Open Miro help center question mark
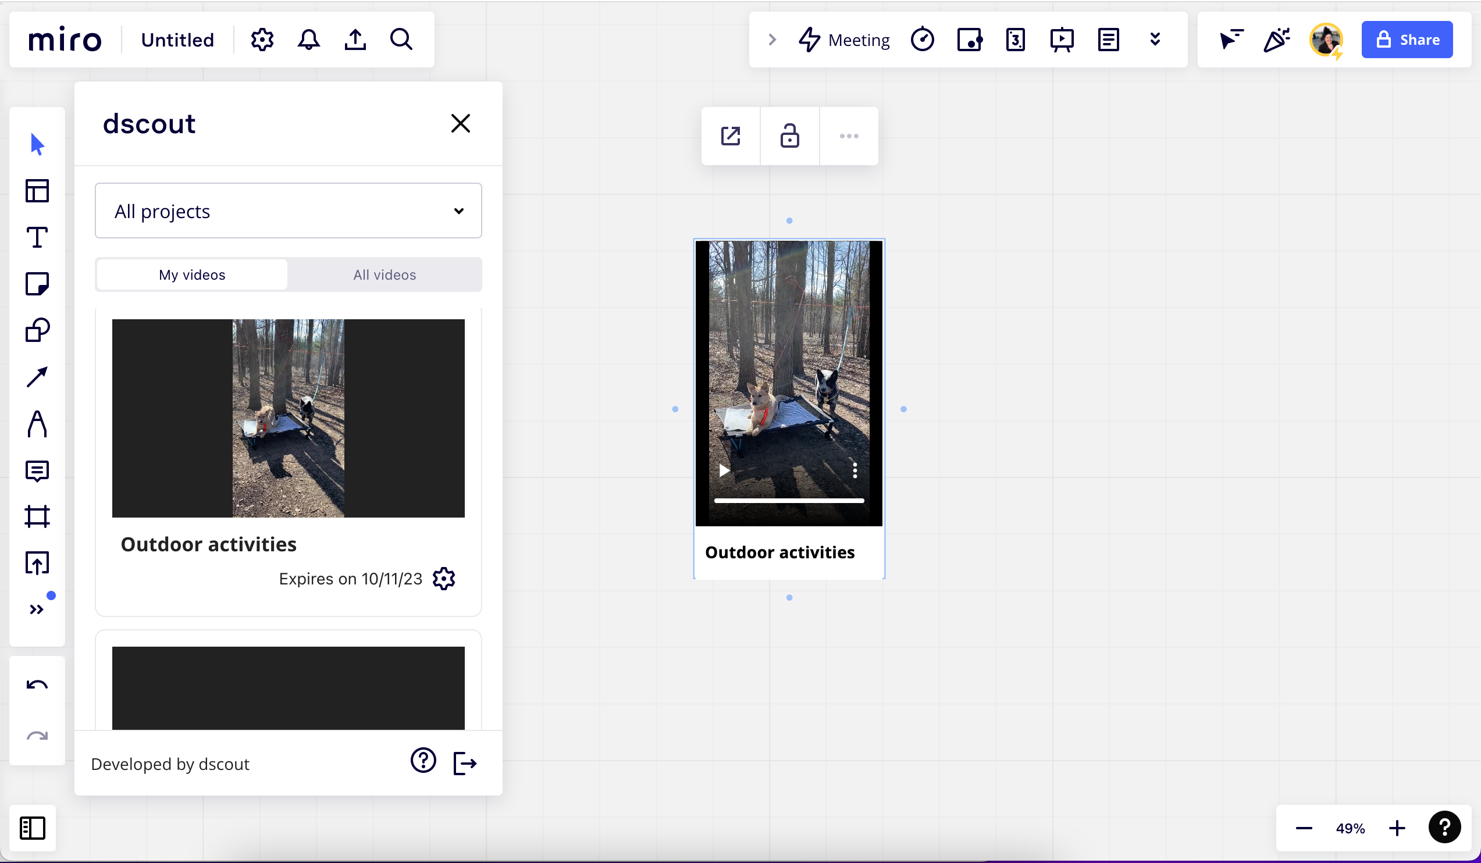Screen dimensions: 1481x863 coord(1444,827)
